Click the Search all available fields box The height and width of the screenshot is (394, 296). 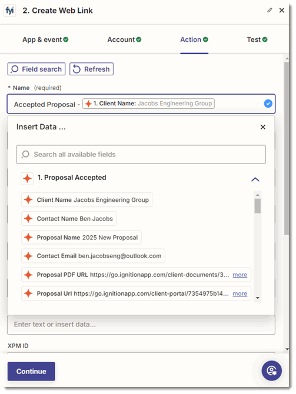pyautogui.click(x=141, y=154)
